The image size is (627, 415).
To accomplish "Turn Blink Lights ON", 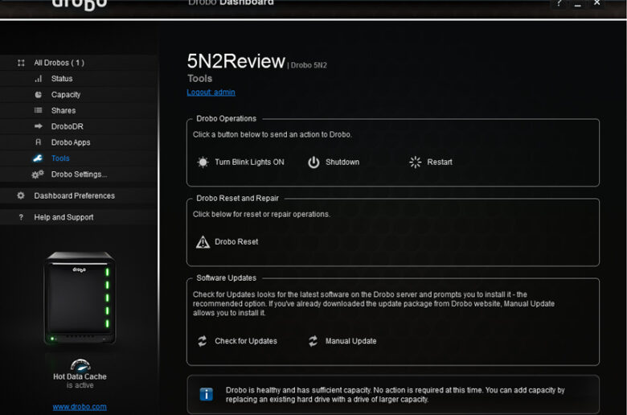I will tap(249, 162).
